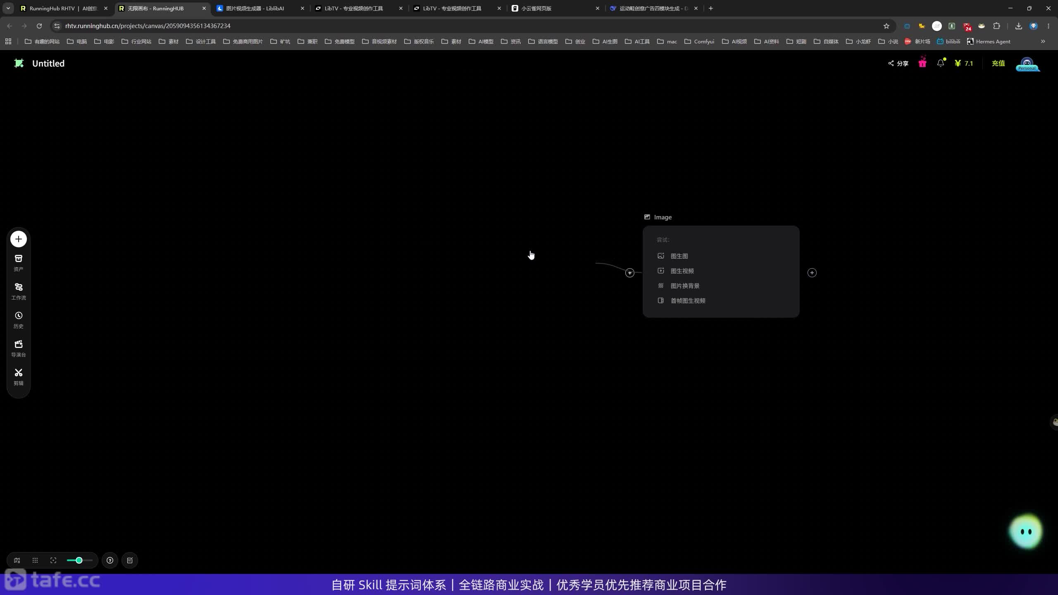Click the left plus connector of Image node
The height and width of the screenshot is (595, 1058).
(x=629, y=273)
